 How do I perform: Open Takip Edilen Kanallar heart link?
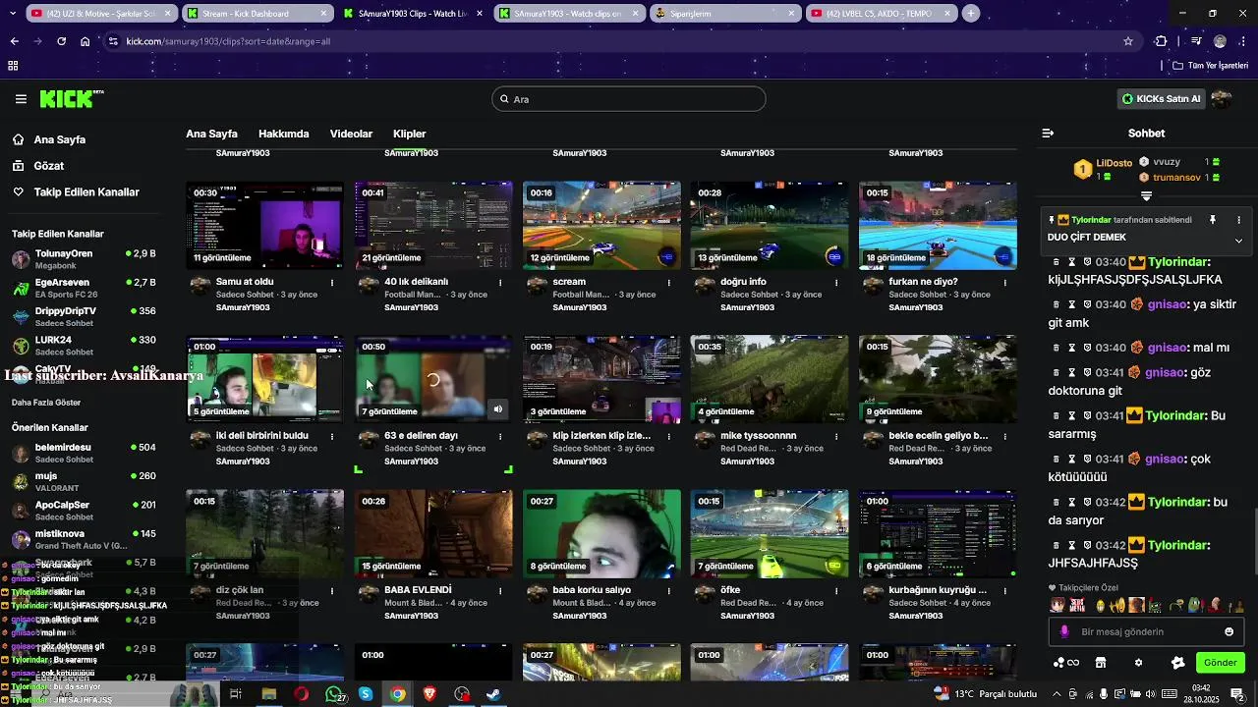(76, 192)
